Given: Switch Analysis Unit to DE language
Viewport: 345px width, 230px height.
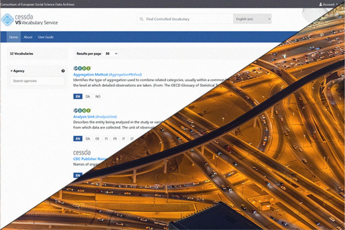Looking at the screenshot, I should coord(97,139).
